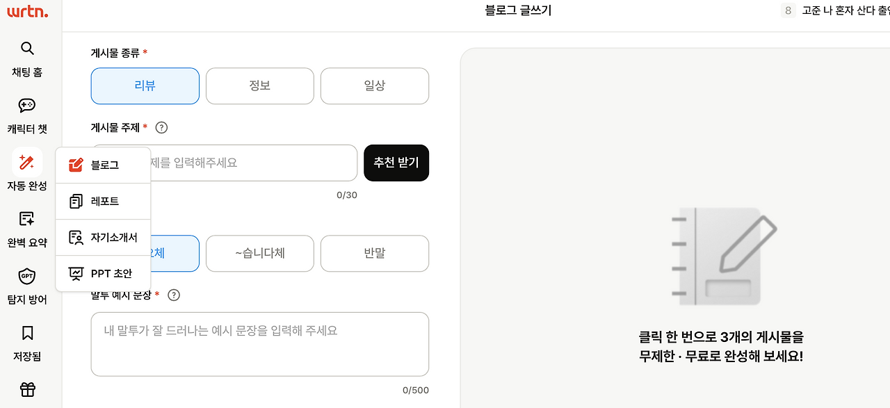890x408 pixels.
Task: Open the PPT 초안 menu entry
Action: point(103,273)
